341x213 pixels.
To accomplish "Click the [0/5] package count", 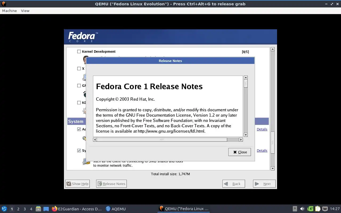I will (x=245, y=52).
